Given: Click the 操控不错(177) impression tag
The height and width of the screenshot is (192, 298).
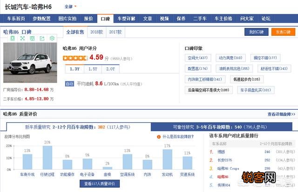Looking at the screenshot, I should (x=265, y=58).
